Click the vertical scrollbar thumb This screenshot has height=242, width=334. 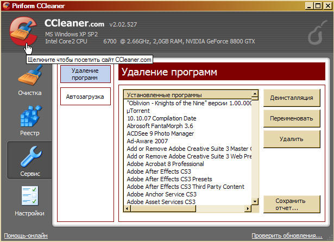(x=255, y=99)
